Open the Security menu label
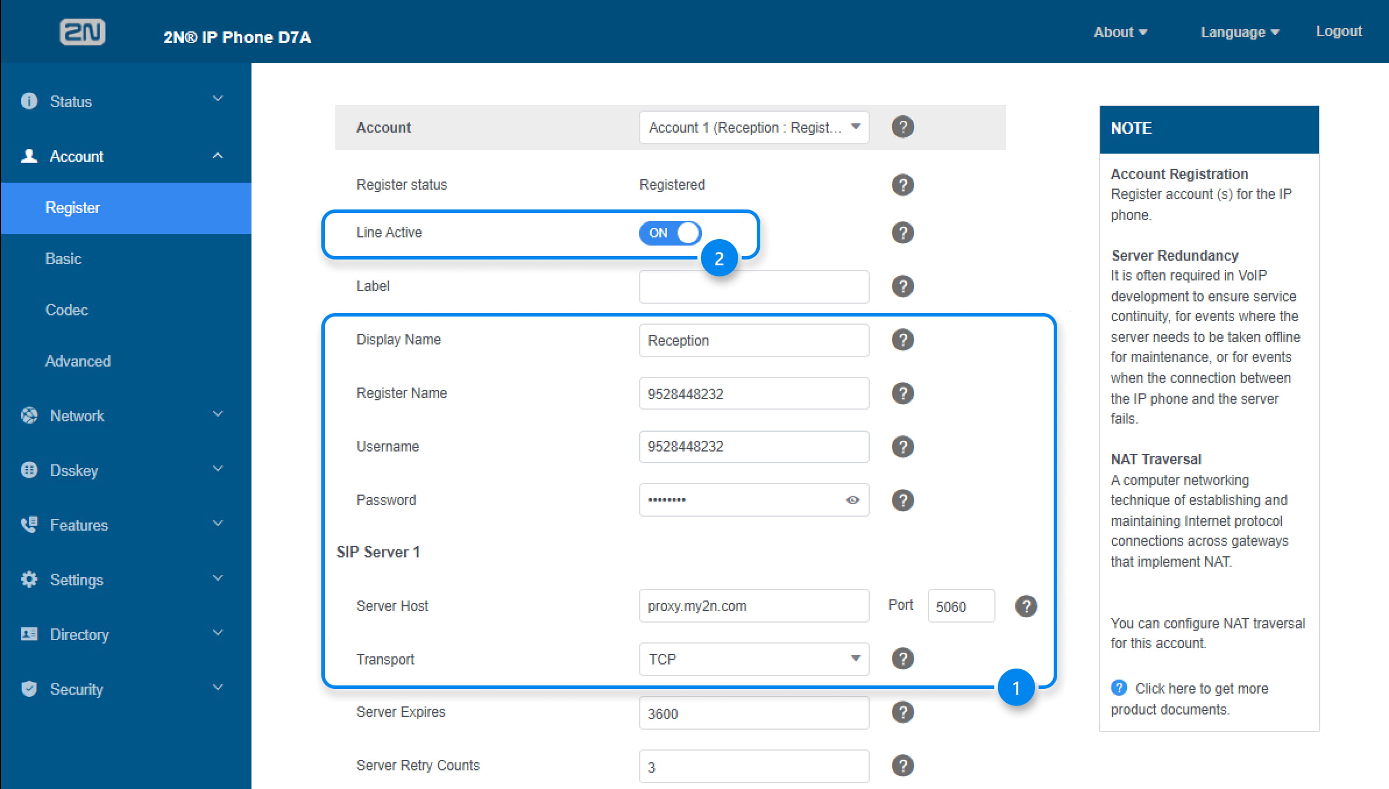This screenshot has width=1389, height=789. [x=76, y=689]
